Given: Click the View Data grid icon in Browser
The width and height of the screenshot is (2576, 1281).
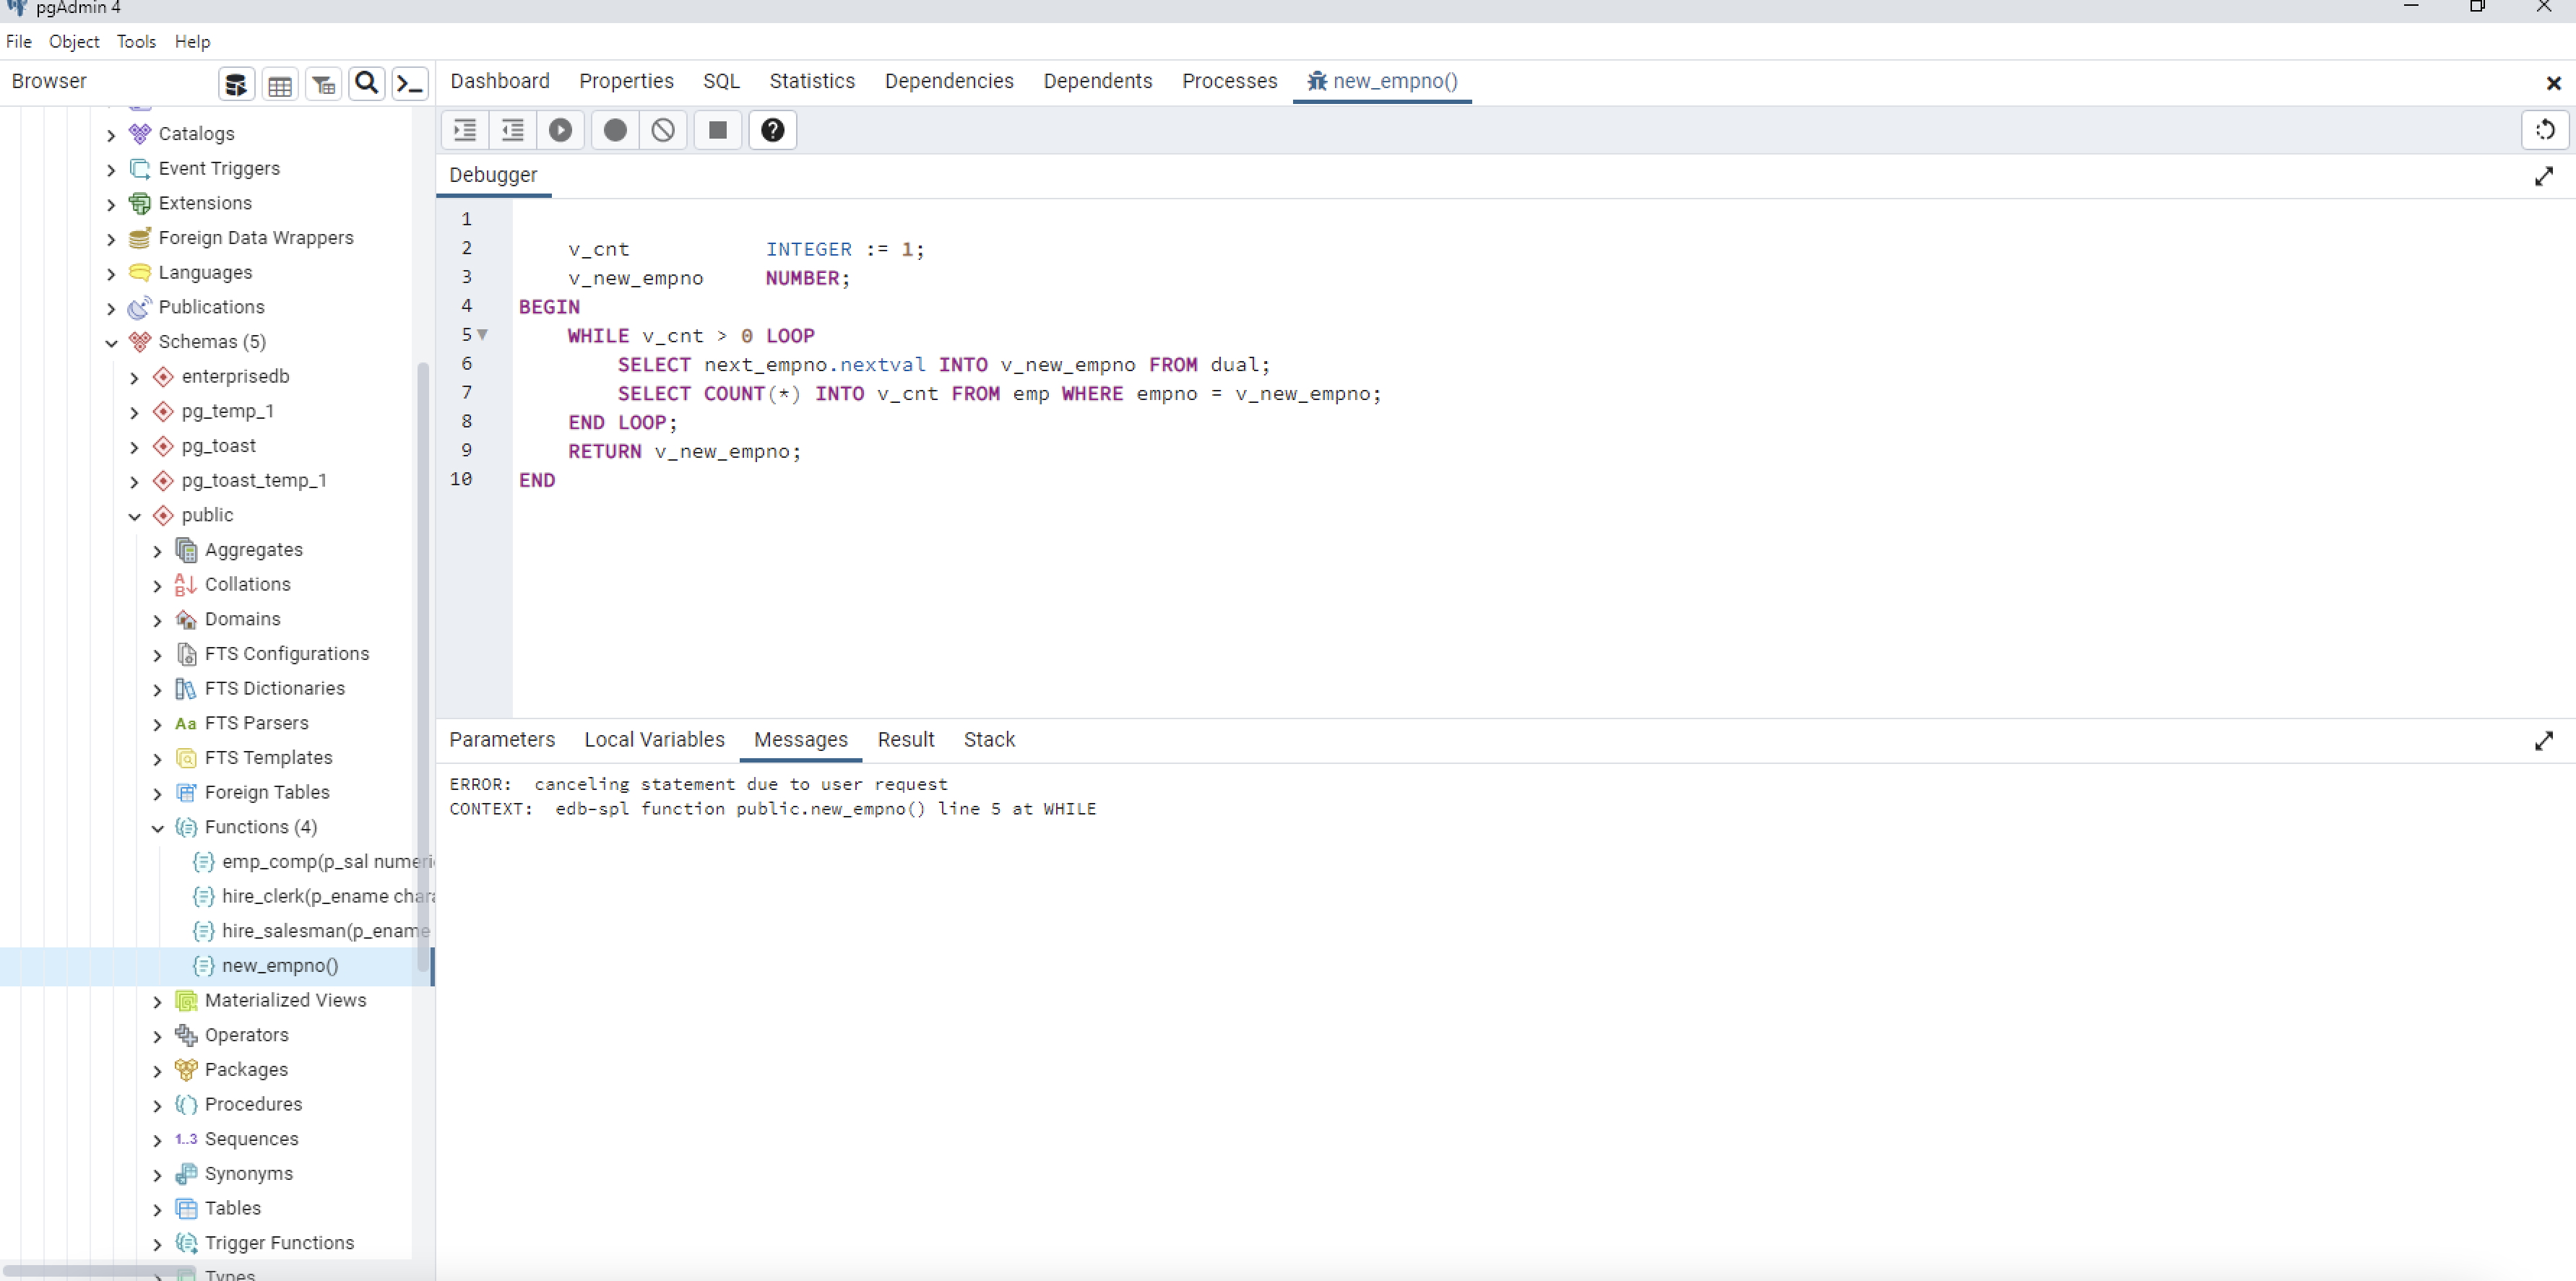Looking at the screenshot, I should (x=280, y=84).
